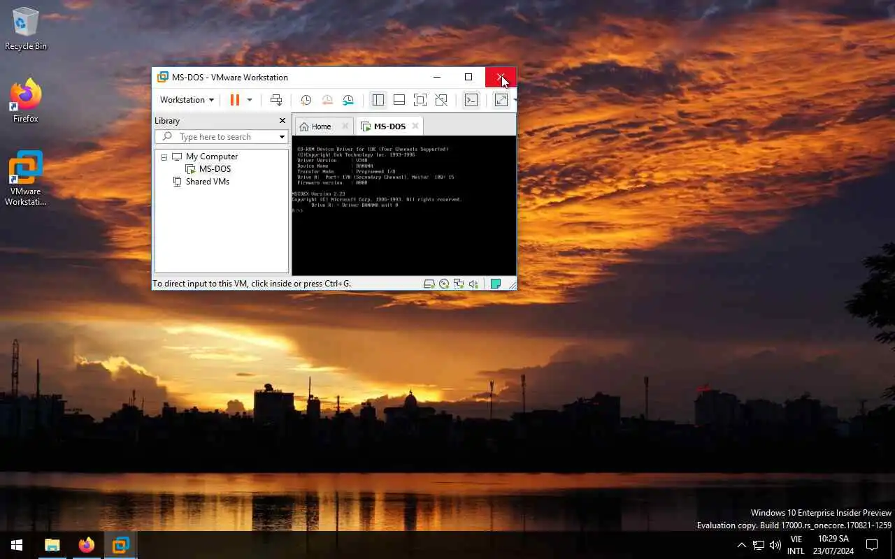Open File Explorer from the taskbar
Image resolution: width=895 pixels, height=559 pixels.
point(52,545)
